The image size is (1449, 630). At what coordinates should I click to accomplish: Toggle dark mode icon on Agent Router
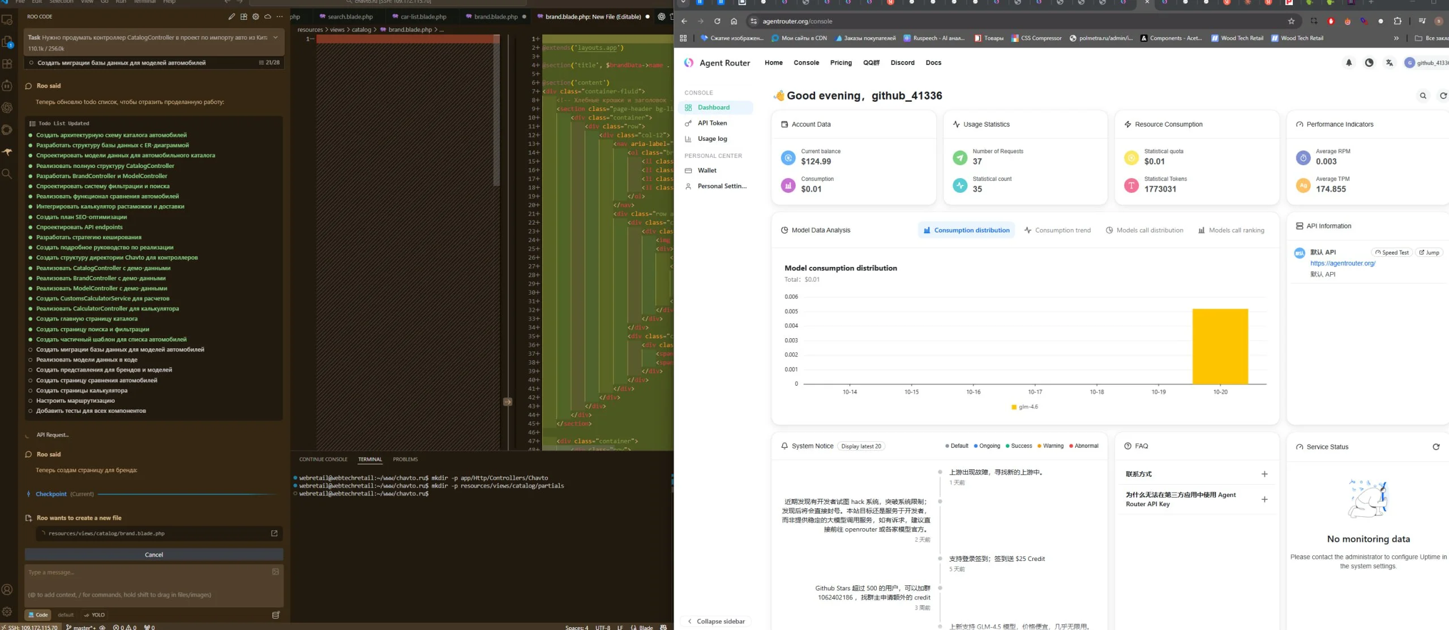1369,63
